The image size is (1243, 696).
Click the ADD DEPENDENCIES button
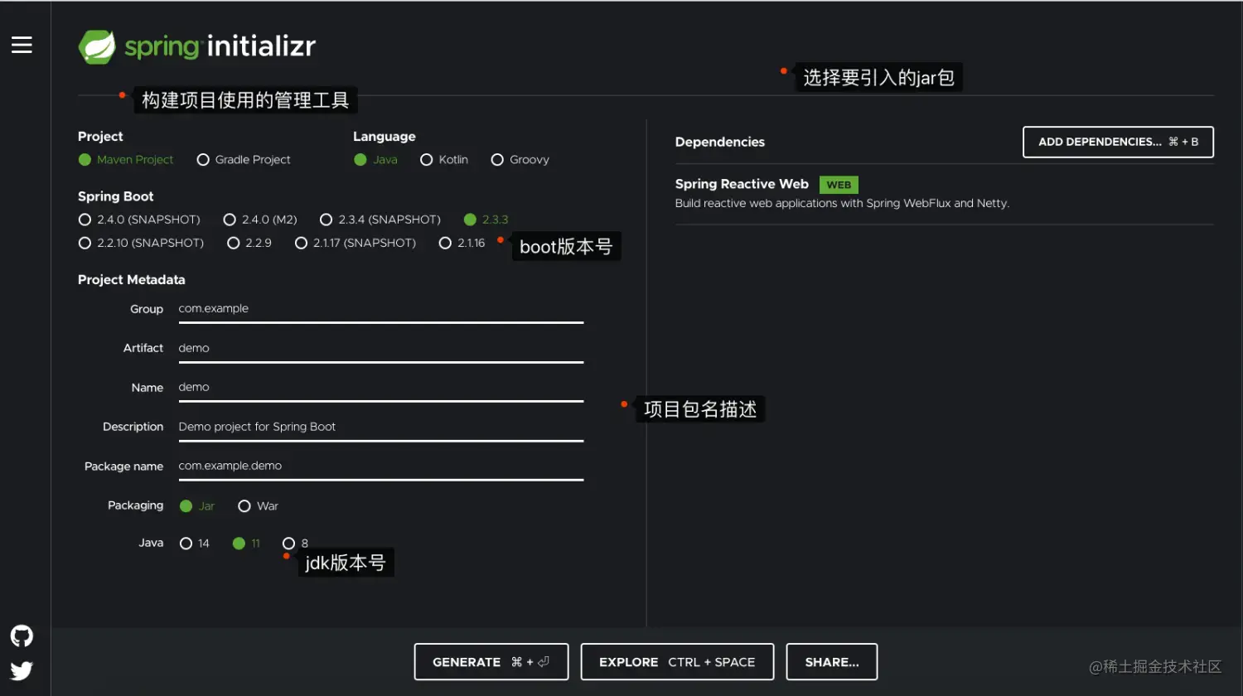[1118, 142]
